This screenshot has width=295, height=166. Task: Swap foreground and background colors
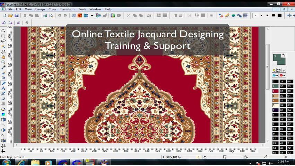tap(284, 55)
